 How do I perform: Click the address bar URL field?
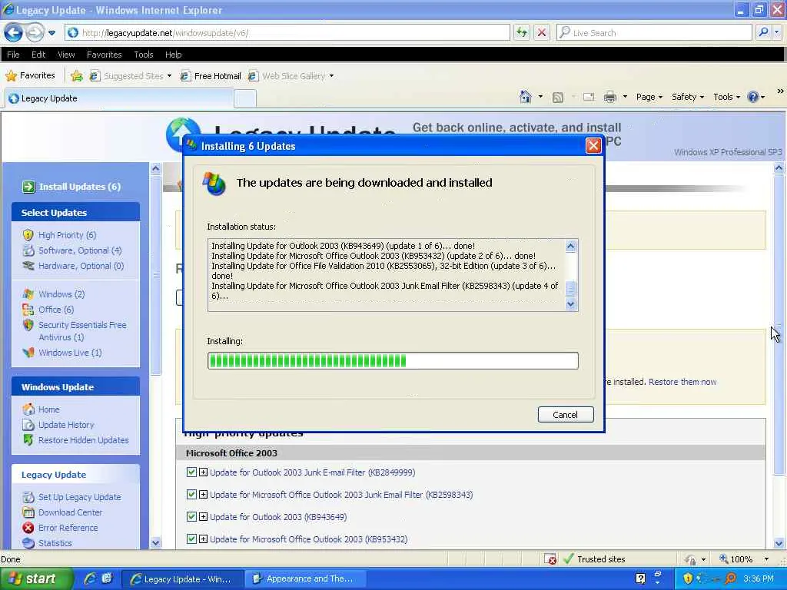(287, 32)
